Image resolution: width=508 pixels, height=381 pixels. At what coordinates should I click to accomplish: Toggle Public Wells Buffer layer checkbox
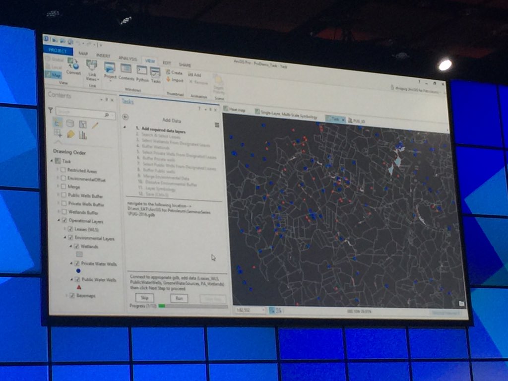click(x=64, y=195)
